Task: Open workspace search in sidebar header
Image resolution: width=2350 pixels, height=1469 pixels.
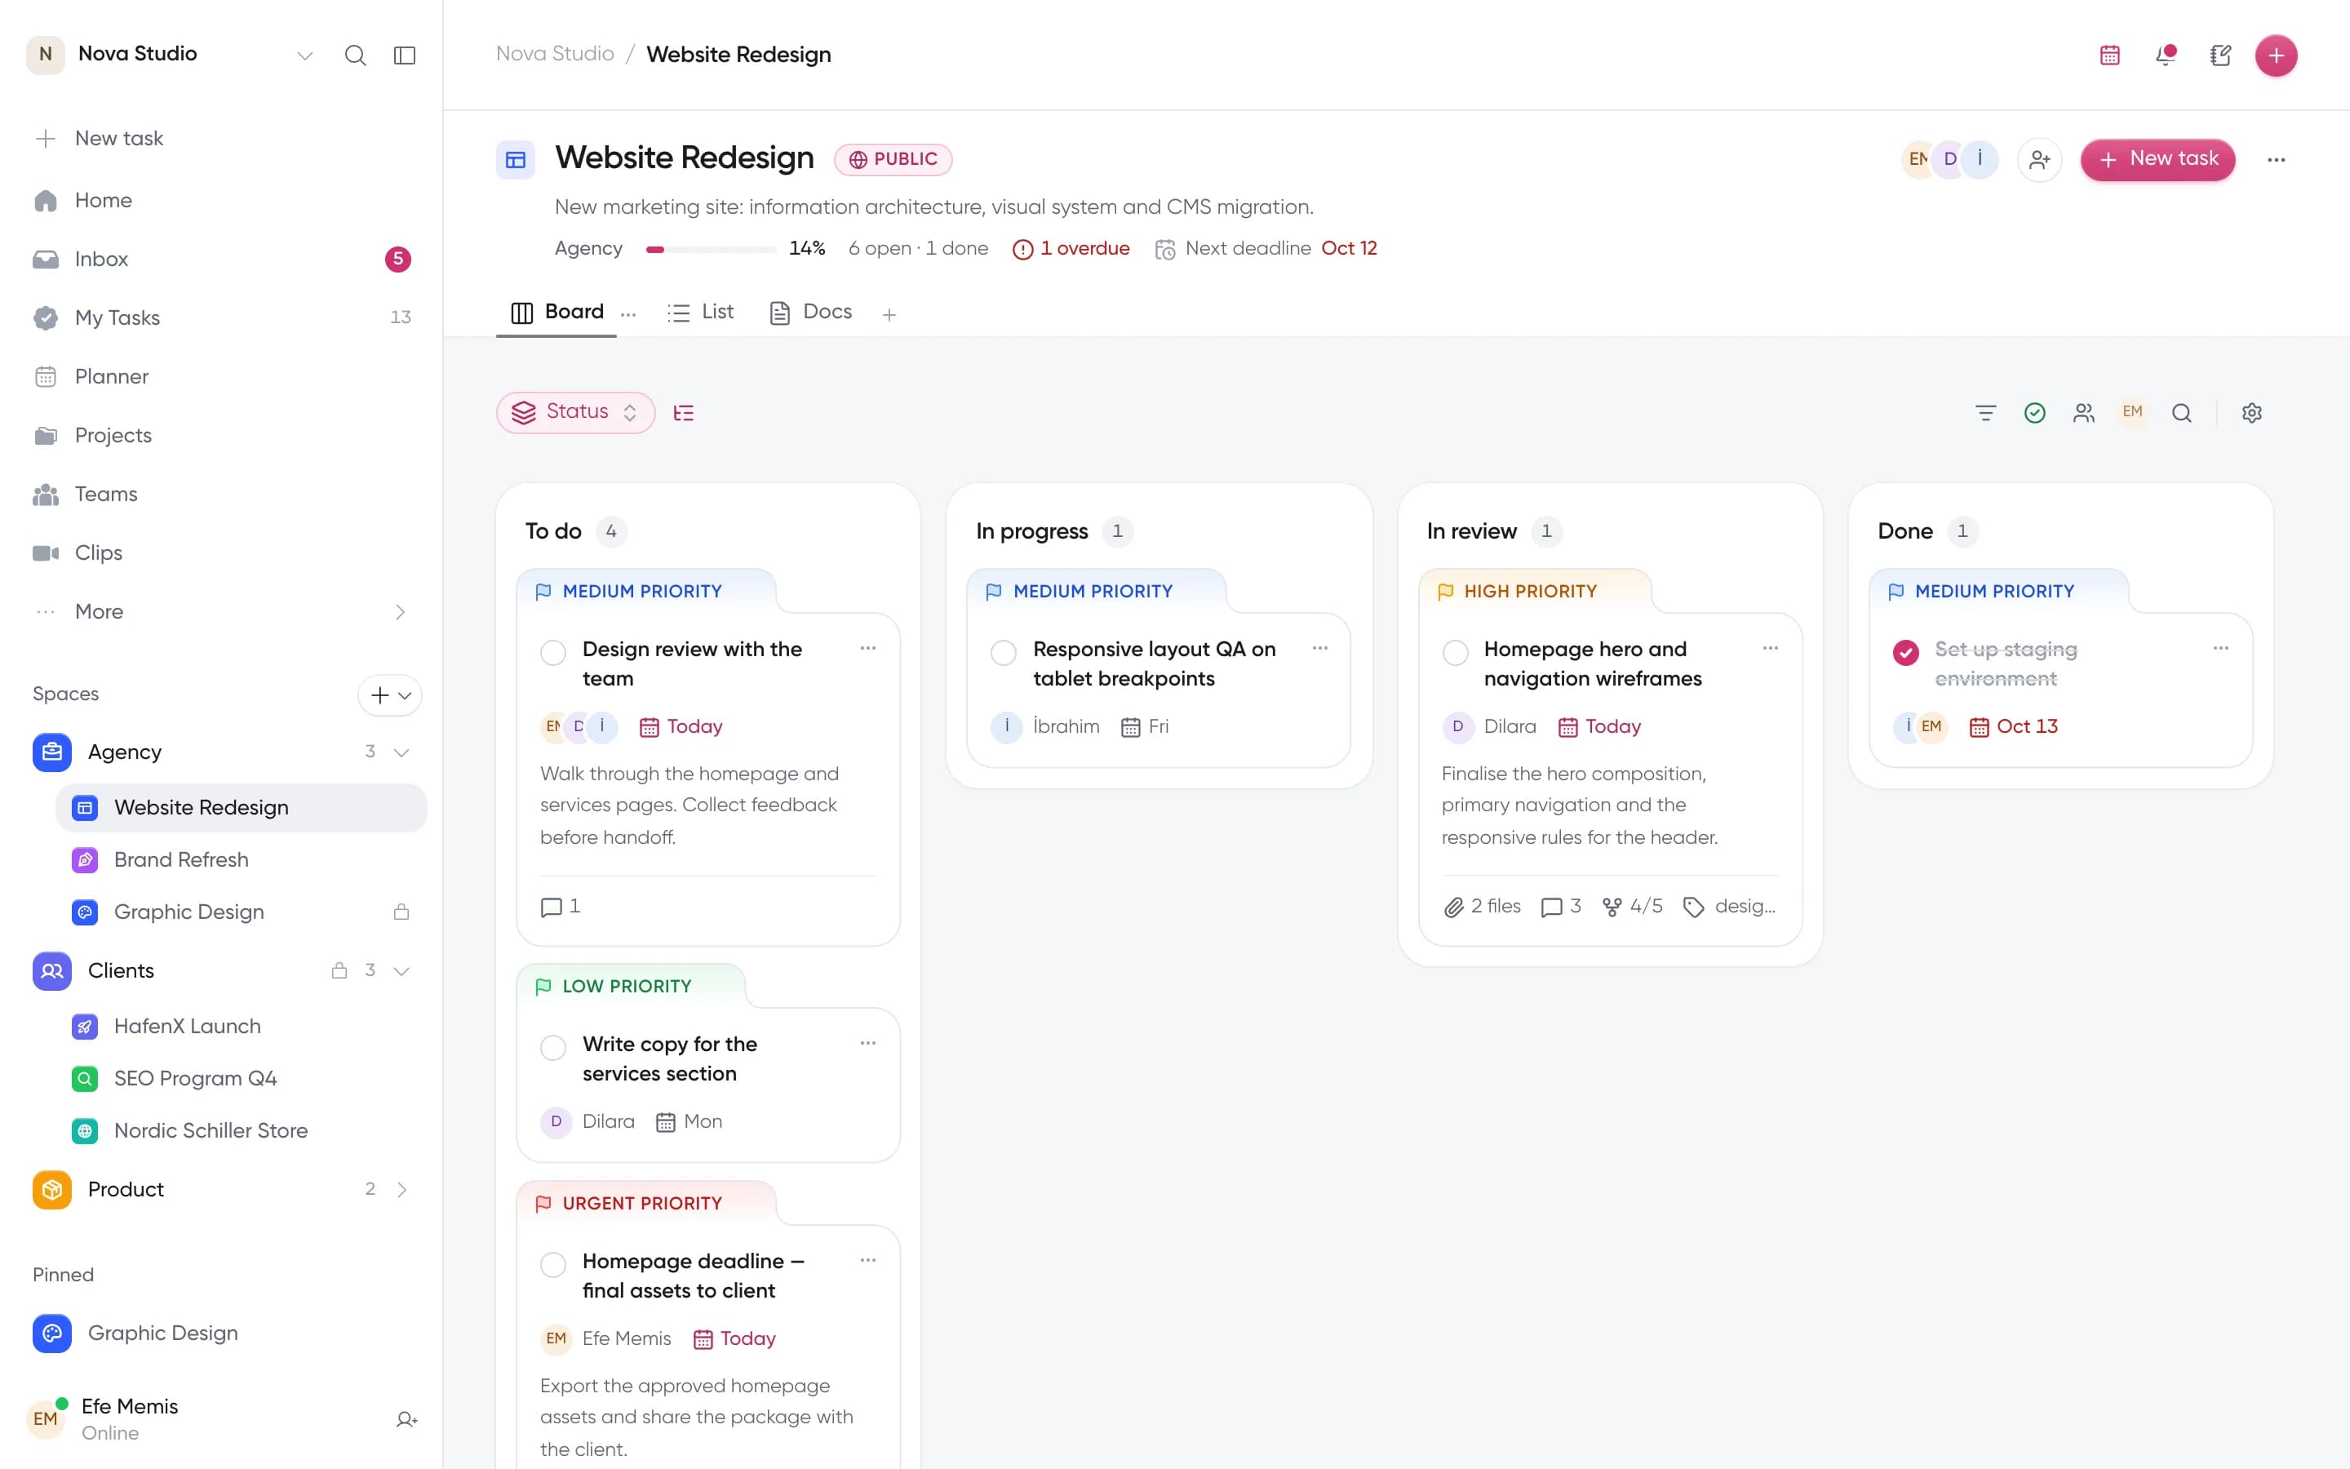Action: pos(356,55)
